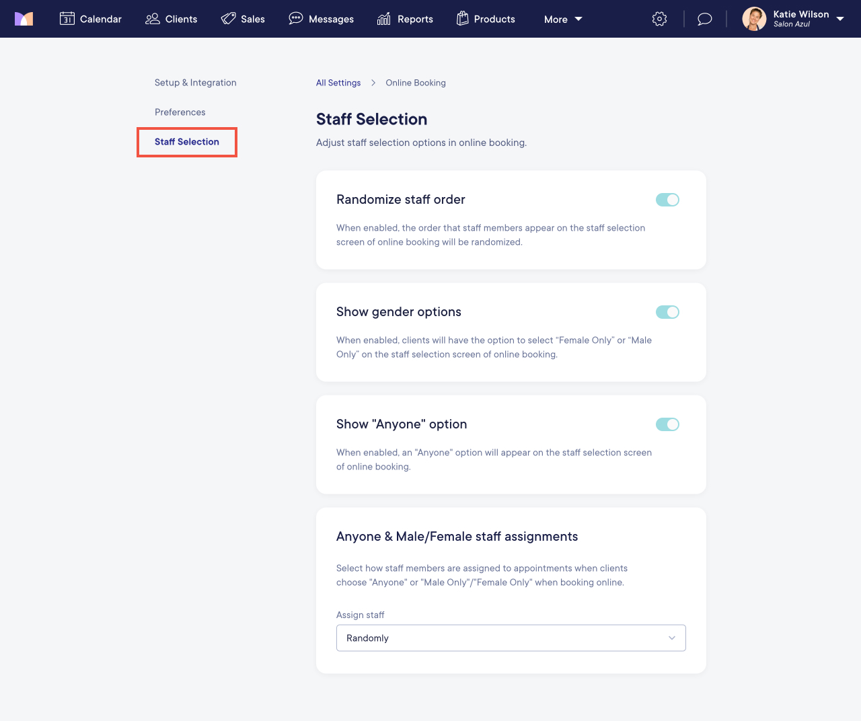Click the Salon Azul profile avatar
861x721 pixels.
coord(754,19)
